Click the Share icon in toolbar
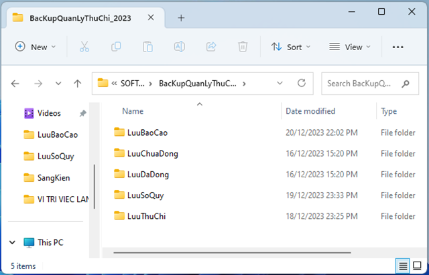 pyautogui.click(x=211, y=47)
